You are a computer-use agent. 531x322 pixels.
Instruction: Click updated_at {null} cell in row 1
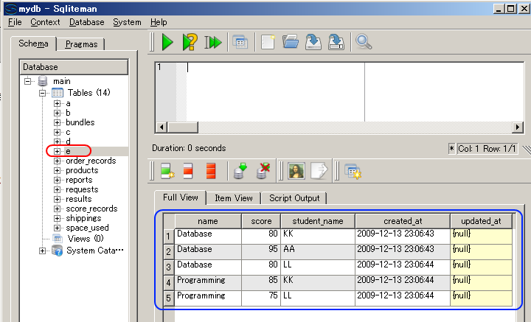[x=481, y=236]
